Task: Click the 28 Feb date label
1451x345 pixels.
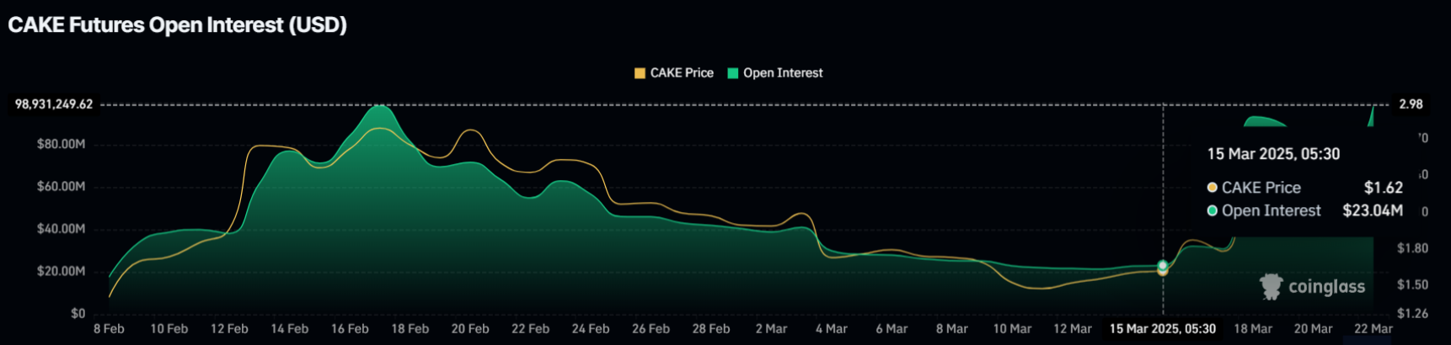Action: (711, 329)
